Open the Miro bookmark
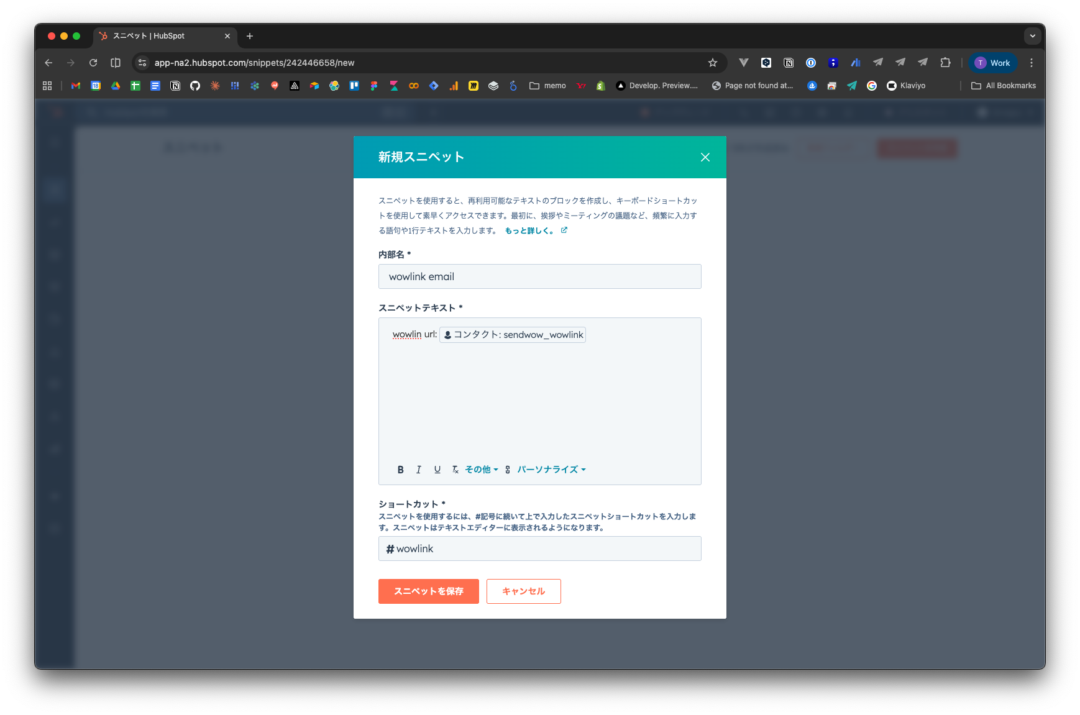The image size is (1080, 715). (474, 86)
